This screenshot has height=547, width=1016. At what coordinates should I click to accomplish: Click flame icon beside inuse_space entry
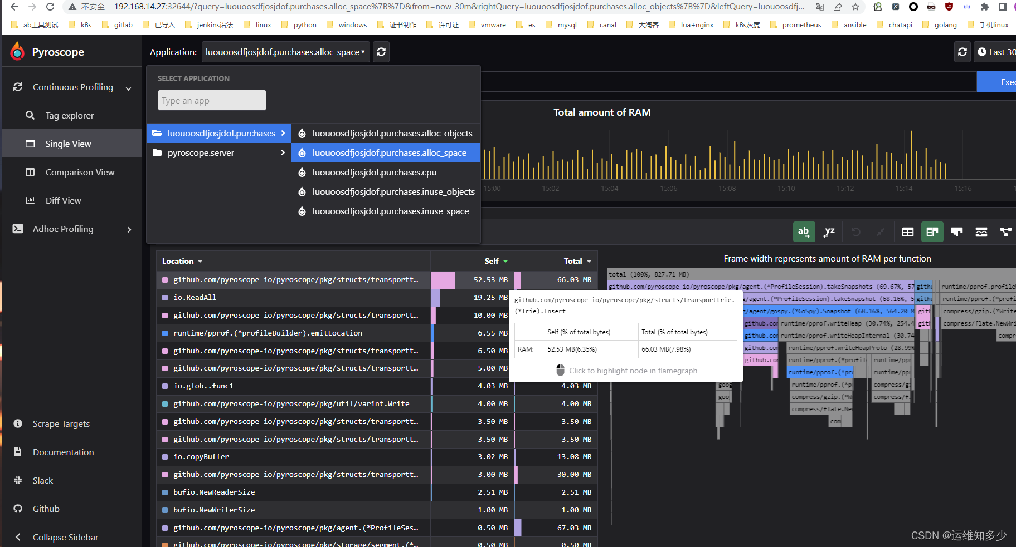(302, 211)
